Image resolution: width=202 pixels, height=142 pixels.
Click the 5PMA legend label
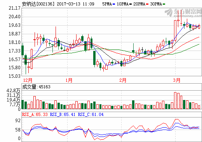click(x=107, y=4)
